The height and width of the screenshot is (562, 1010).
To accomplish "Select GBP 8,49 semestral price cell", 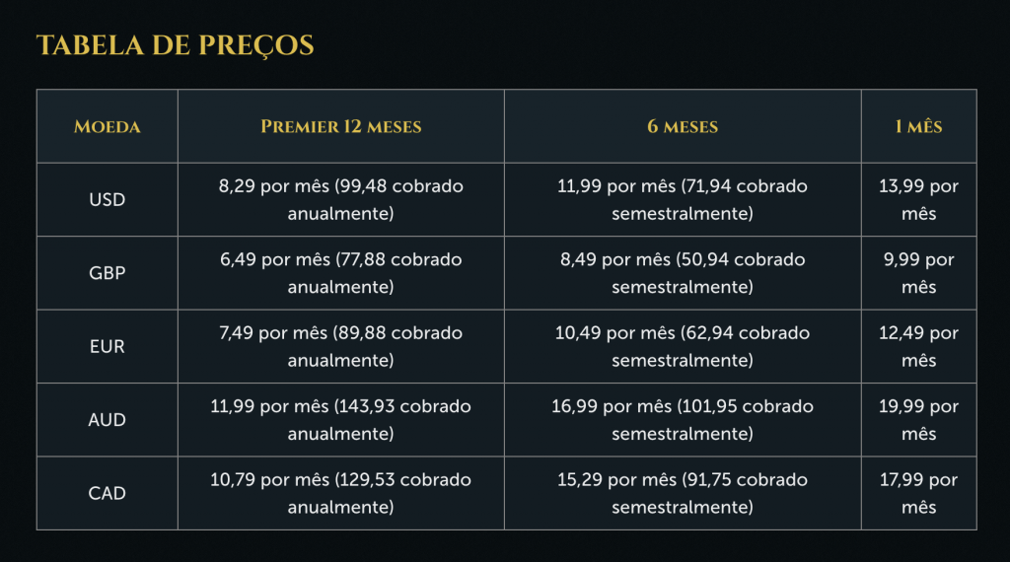I will tap(683, 273).
